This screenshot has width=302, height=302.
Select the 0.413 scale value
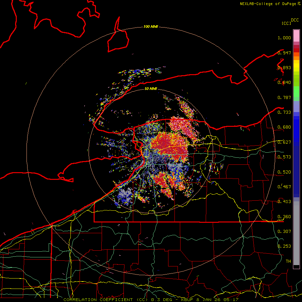tap(284, 202)
